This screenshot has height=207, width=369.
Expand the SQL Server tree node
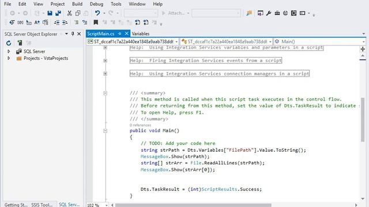coord(9,51)
